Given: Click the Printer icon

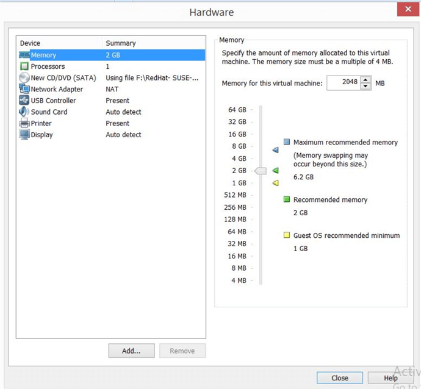Looking at the screenshot, I should (24, 123).
